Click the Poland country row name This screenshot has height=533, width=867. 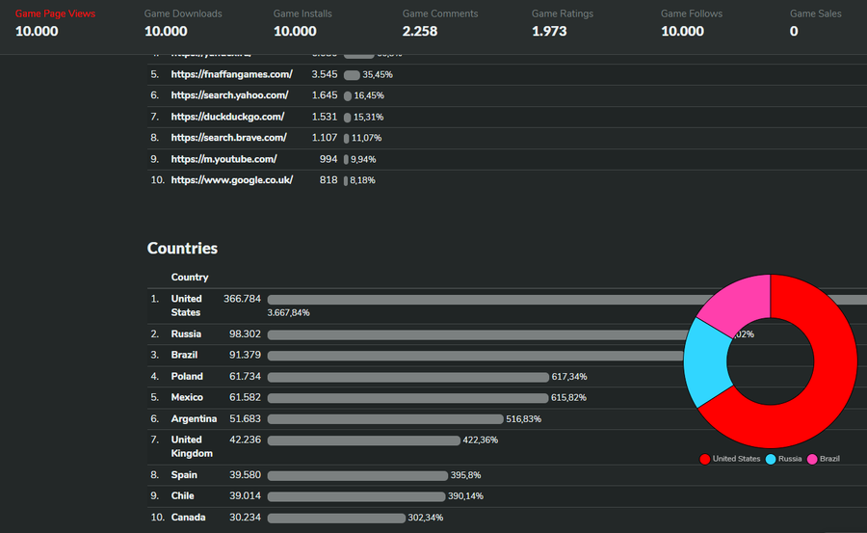coord(187,376)
